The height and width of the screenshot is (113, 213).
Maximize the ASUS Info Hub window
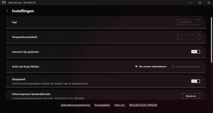point(200,3)
